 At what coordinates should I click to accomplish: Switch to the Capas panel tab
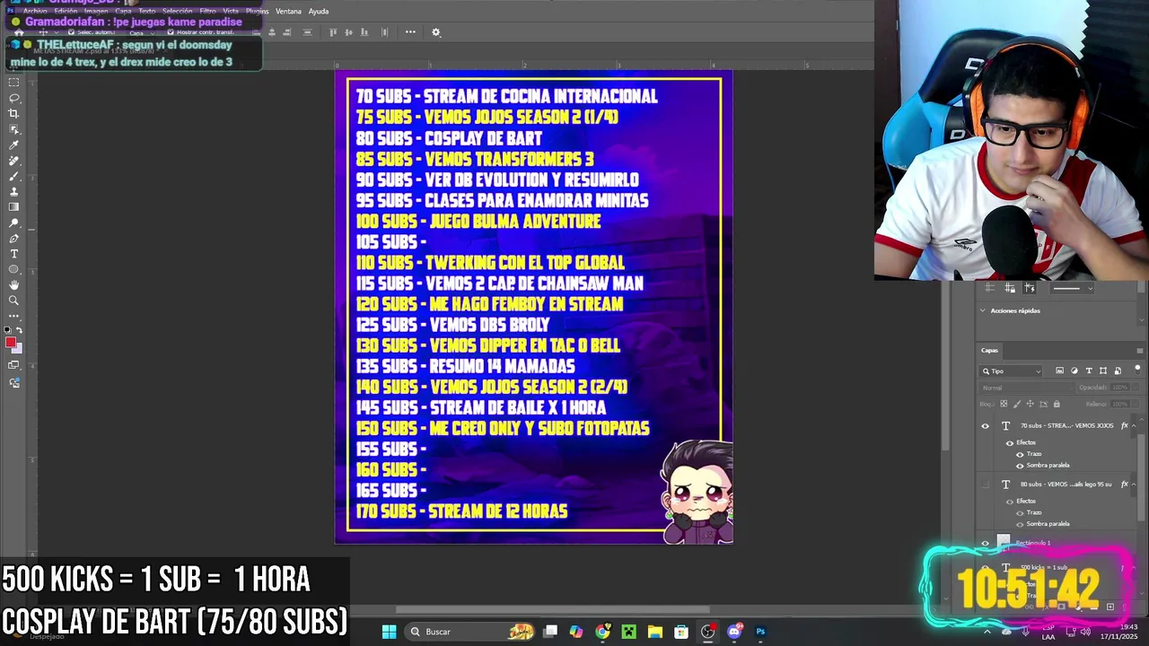[989, 350]
